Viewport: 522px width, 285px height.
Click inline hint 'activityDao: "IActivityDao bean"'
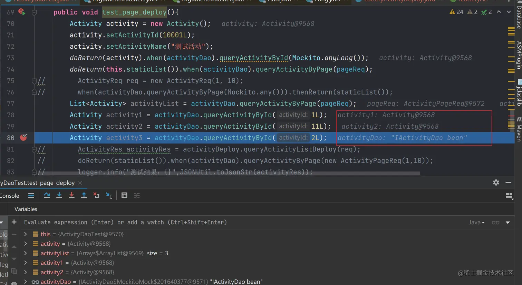click(402, 138)
